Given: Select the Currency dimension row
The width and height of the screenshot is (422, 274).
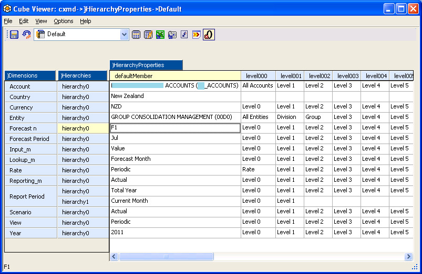Looking at the screenshot, I should point(31,107).
